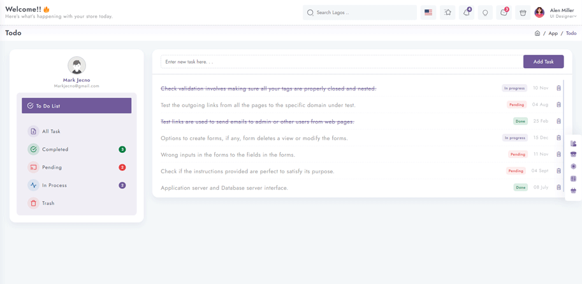Click the 'Enter new task here' field
Screen dimensions: 582x284
click(x=342, y=62)
